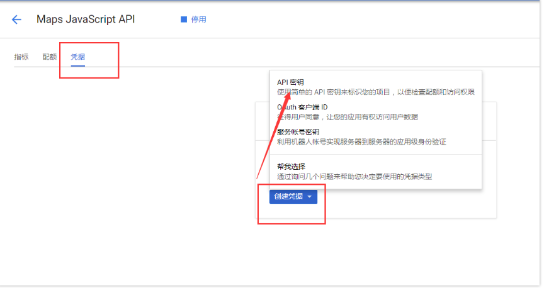Click the back arrow icon
Screen dimensions: 544x288
(x=16, y=19)
